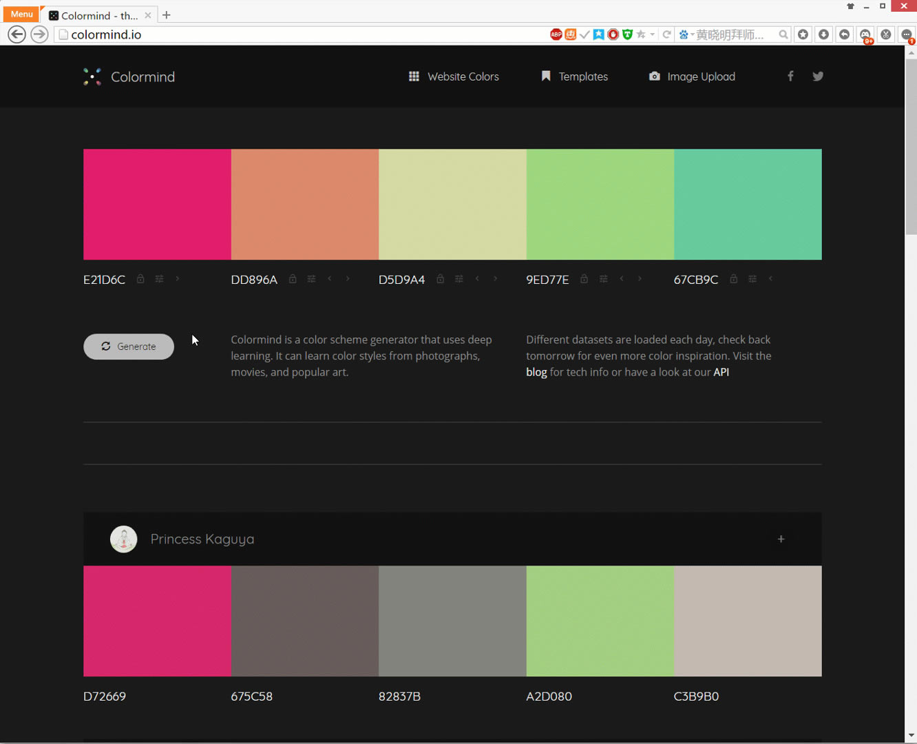Go forward in browser history
Image resolution: width=917 pixels, height=744 pixels.
click(x=40, y=34)
